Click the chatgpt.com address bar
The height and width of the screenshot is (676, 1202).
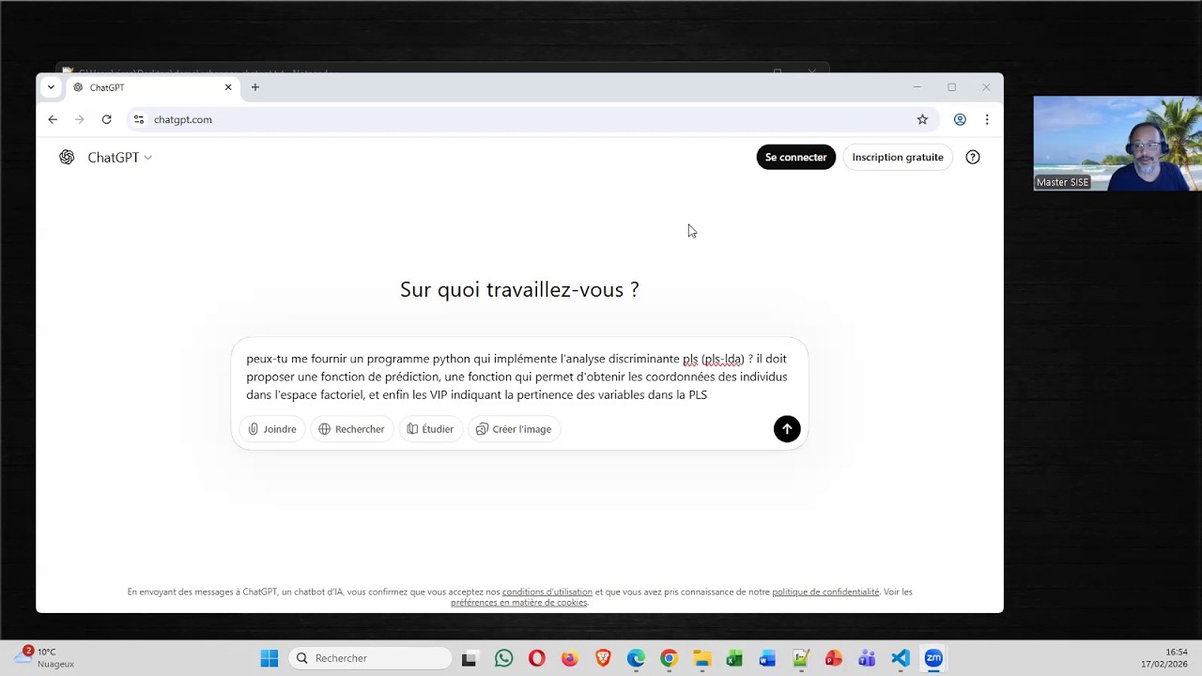[x=531, y=119]
